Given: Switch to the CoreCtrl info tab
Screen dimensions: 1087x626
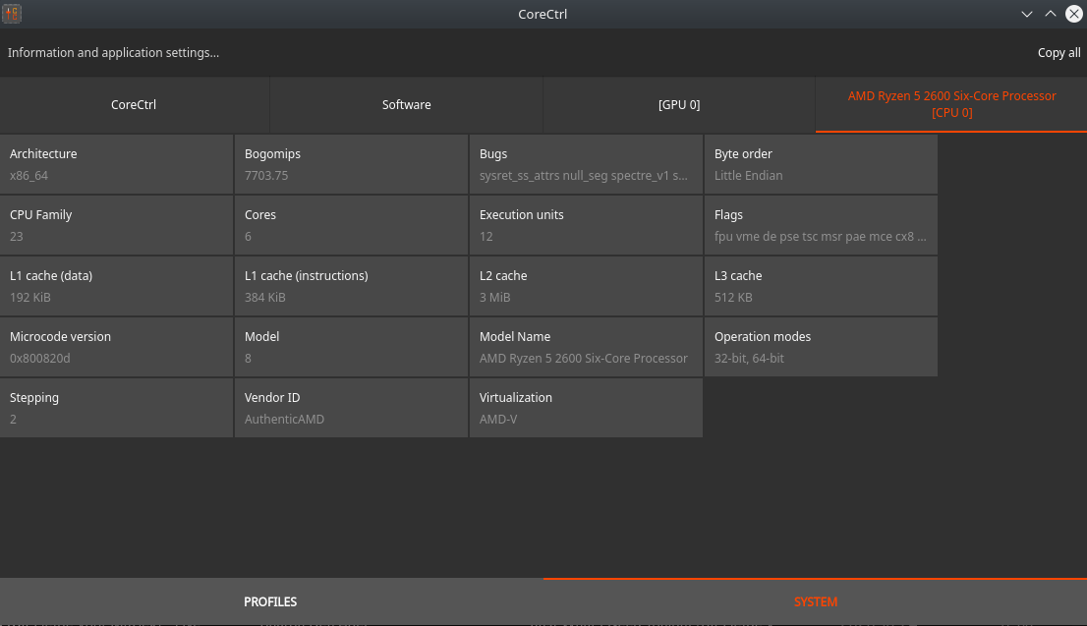Looking at the screenshot, I should click(134, 104).
